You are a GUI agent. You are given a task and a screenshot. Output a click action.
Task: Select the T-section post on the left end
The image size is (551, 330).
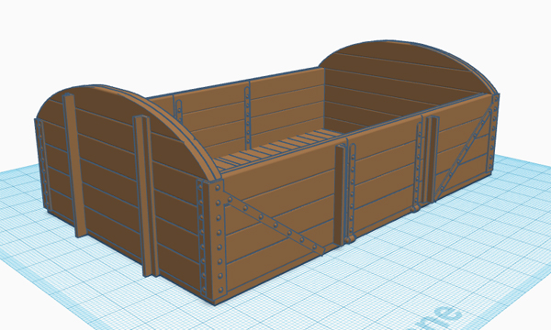146,195
